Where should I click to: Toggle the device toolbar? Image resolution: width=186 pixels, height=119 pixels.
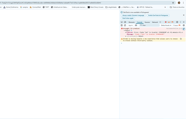tap(125, 22)
